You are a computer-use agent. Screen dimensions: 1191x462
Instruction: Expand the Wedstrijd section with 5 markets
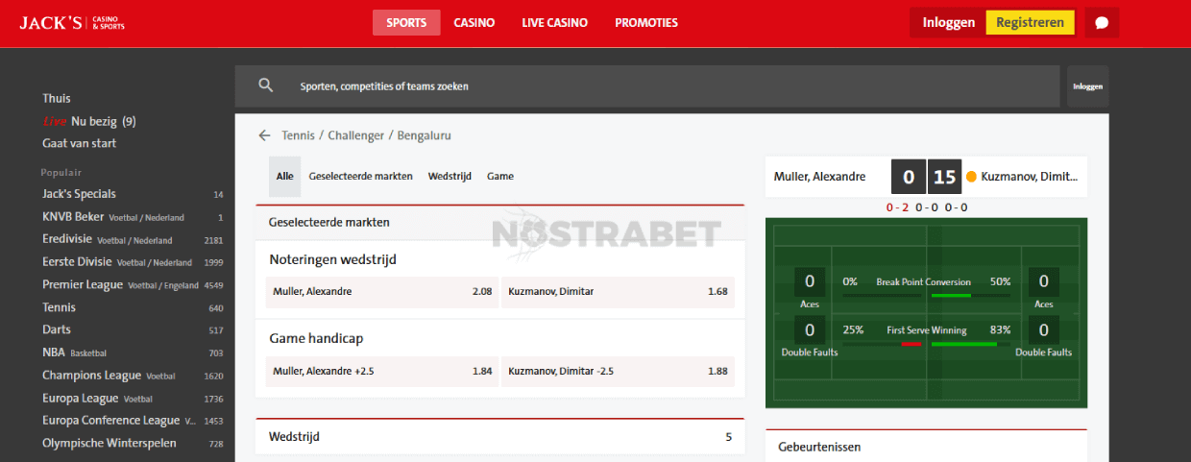pyautogui.click(x=499, y=437)
